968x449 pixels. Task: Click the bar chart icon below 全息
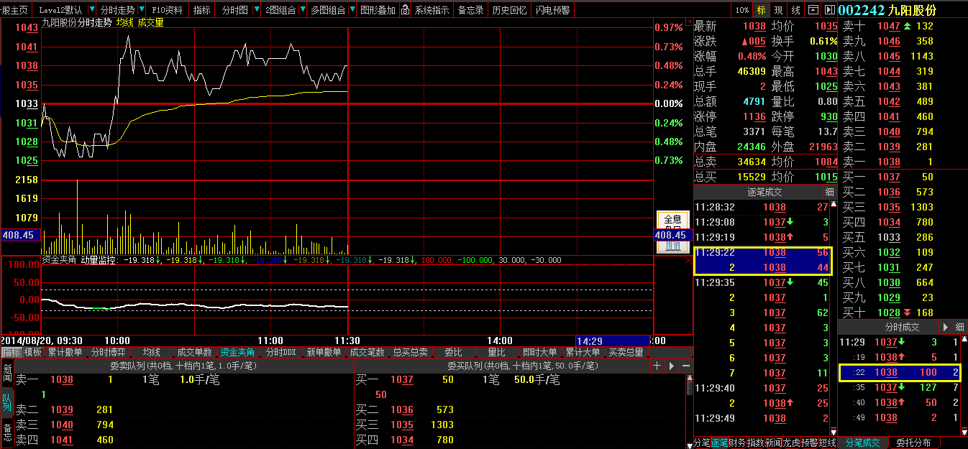click(x=672, y=246)
